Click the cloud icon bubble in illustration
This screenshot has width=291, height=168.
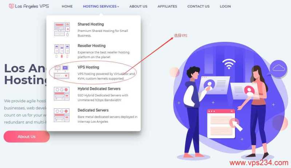pos(278,68)
